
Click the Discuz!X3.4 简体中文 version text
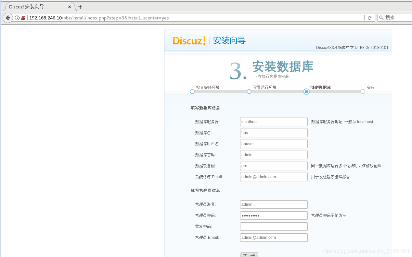point(352,48)
